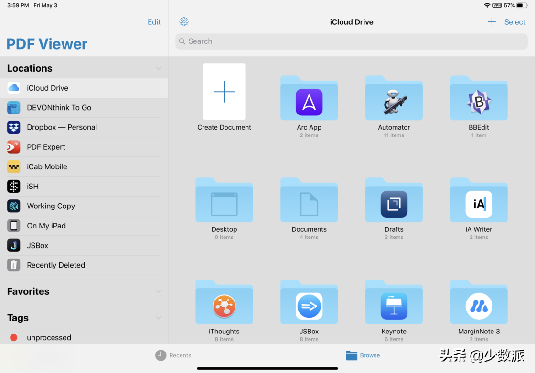The width and height of the screenshot is (535, 373).
Task: Select On My iPad label
Action: 46,226
